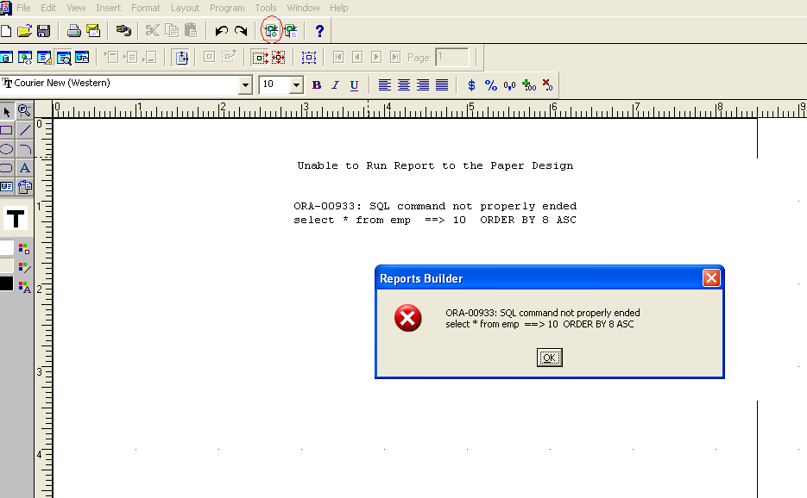Select the Magnify tool
This screenshot has height=498, width=807.
(x=24, y=111)
